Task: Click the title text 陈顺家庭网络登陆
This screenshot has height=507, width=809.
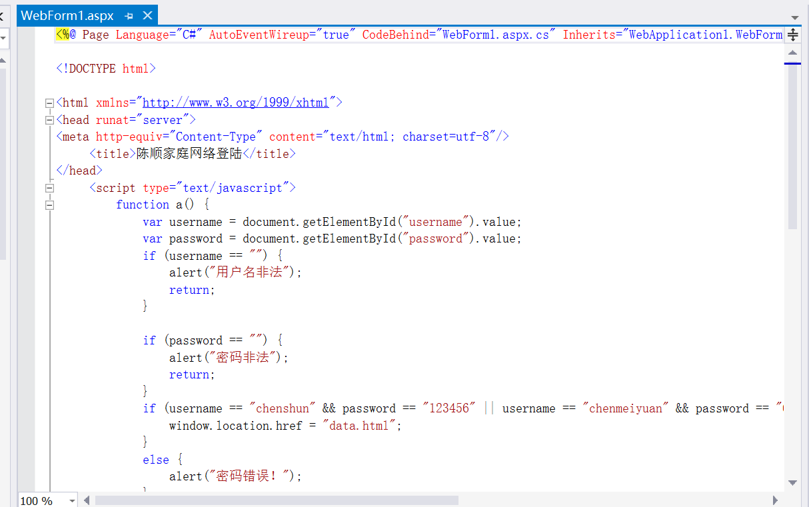Action: click(189, 154)
